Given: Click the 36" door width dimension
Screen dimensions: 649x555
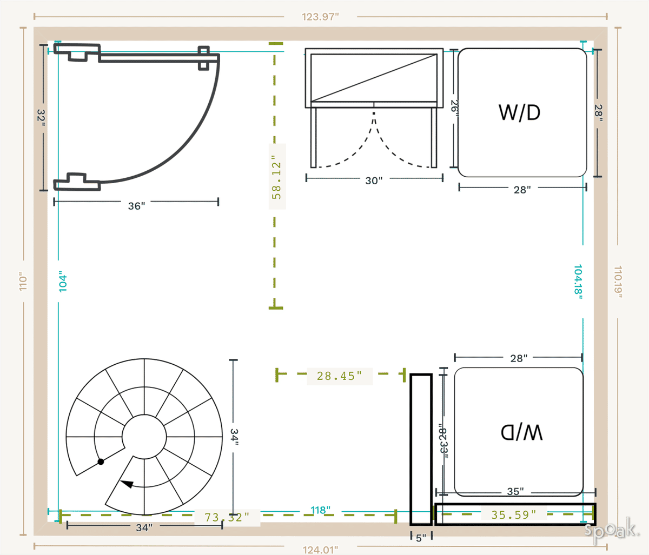Looking at the screenshot, I should (x=136, y=206).
